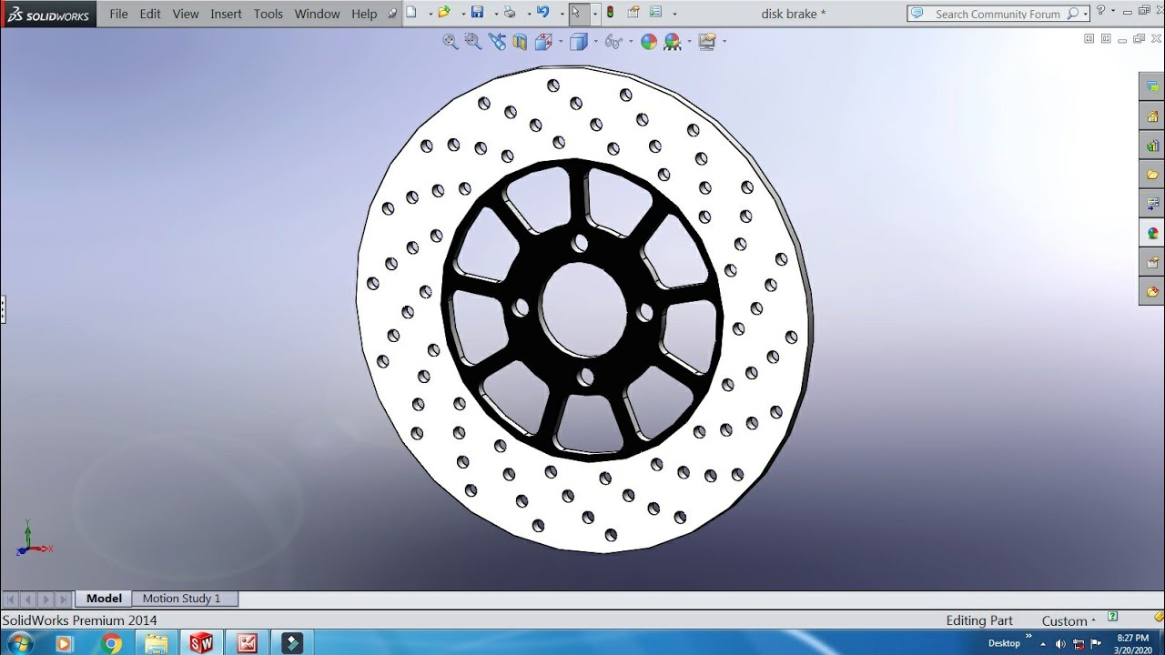Expand the Open dropdown arrow

461,14
